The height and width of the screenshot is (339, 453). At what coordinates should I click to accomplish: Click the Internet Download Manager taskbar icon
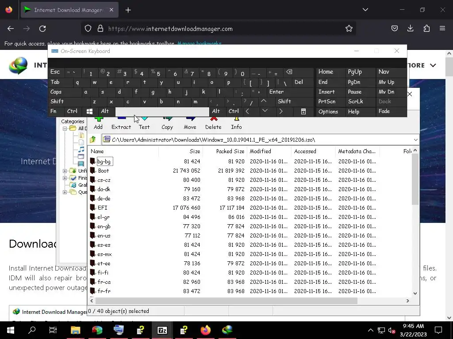[228, 330]
